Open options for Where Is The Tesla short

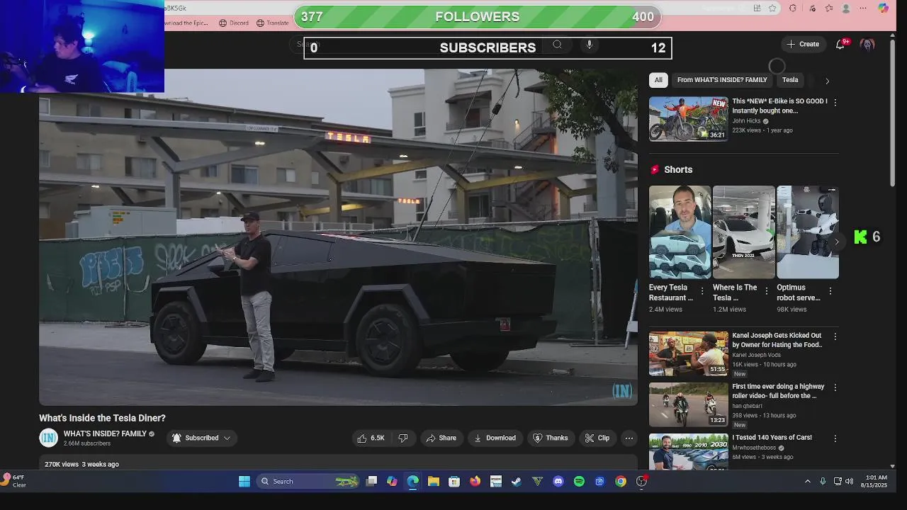[766, 291]
